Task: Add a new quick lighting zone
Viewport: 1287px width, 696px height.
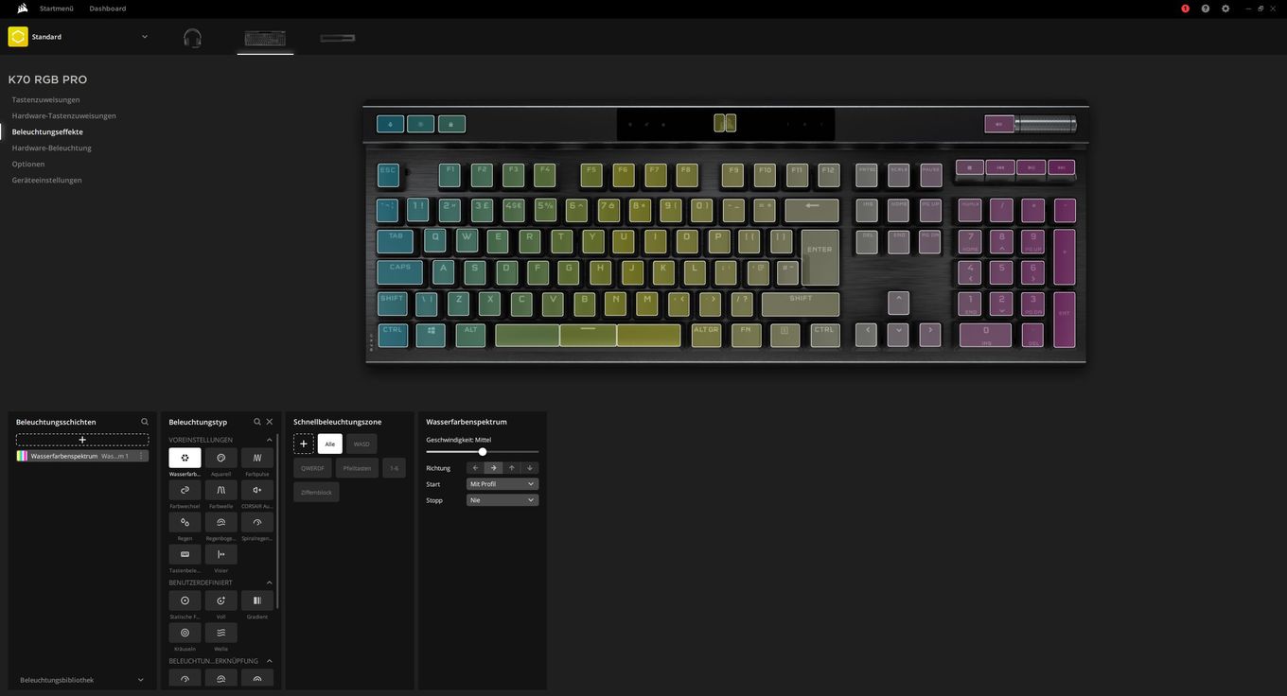Action: click(x=304, y=444)
